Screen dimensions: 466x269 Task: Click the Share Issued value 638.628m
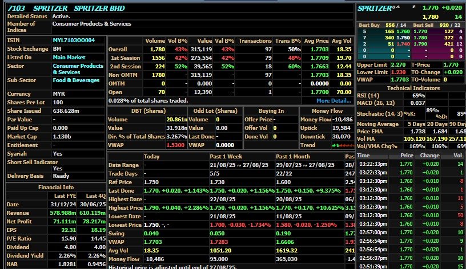[66, 111]
